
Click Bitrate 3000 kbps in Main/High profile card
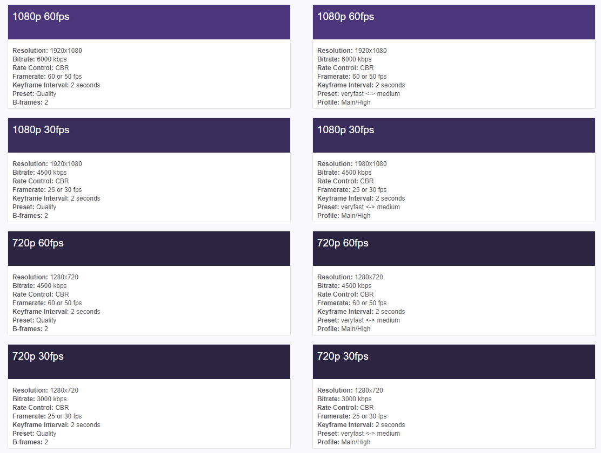(344, 399)
